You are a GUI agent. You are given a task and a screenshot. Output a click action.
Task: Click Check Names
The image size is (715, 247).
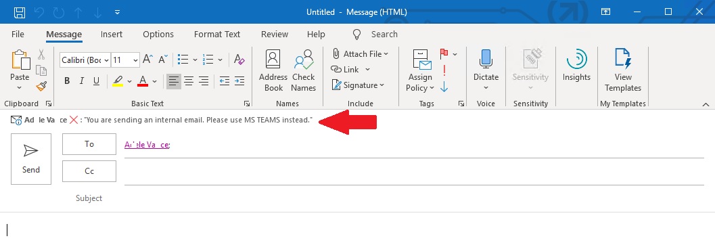coord(304,71)
